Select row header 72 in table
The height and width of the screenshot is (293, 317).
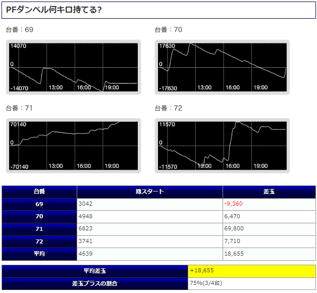[39, 241]
